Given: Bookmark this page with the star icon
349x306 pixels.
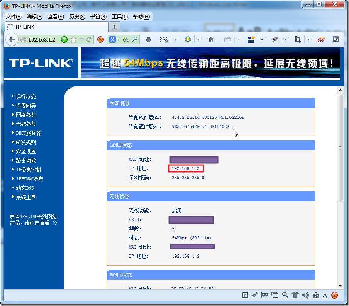Looking at the screenshot, I should (x=73, y=39).
